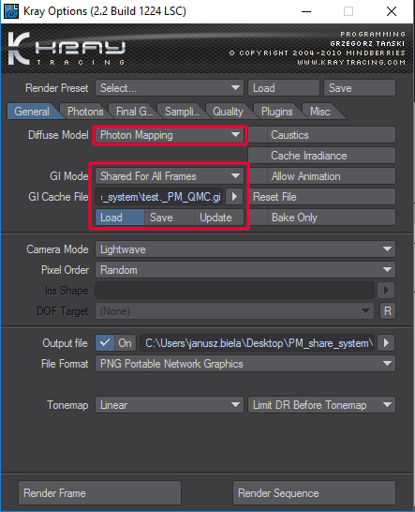Enable the Cache Irradiance checkbox
The height and width of the screenshot is (512, 415).
pos(258,156)
